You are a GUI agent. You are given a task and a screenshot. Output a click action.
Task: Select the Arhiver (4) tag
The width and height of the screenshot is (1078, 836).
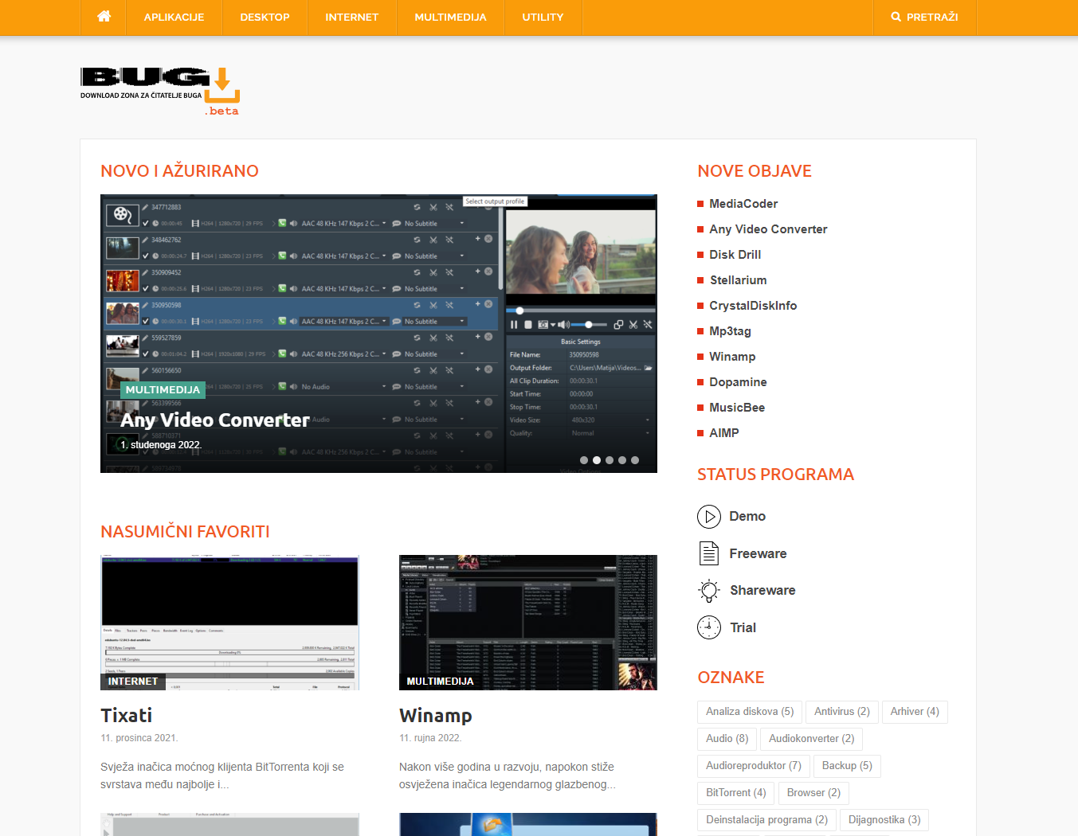click(915, 712)
